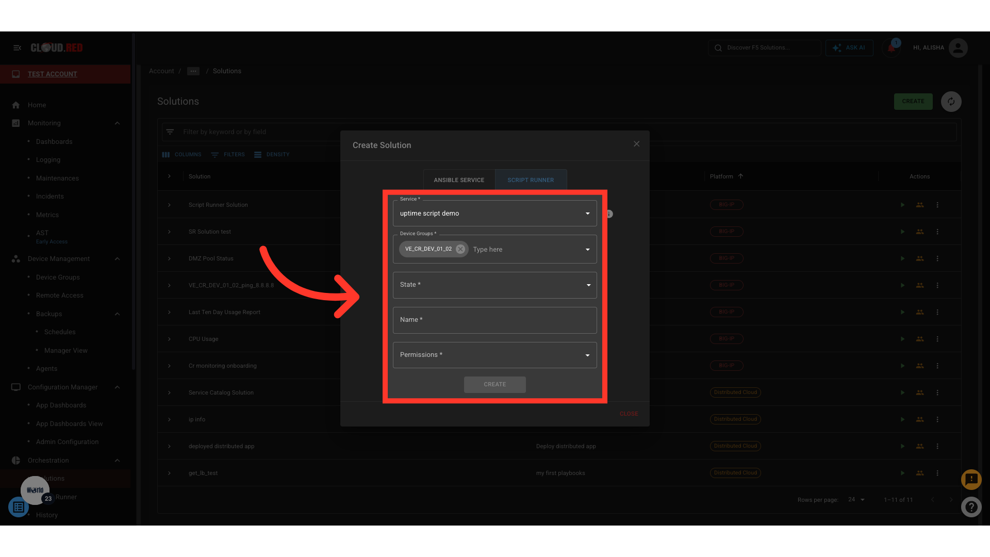
Task: Close the Create Solution dialog with X
Action: [x=636, y=144]
